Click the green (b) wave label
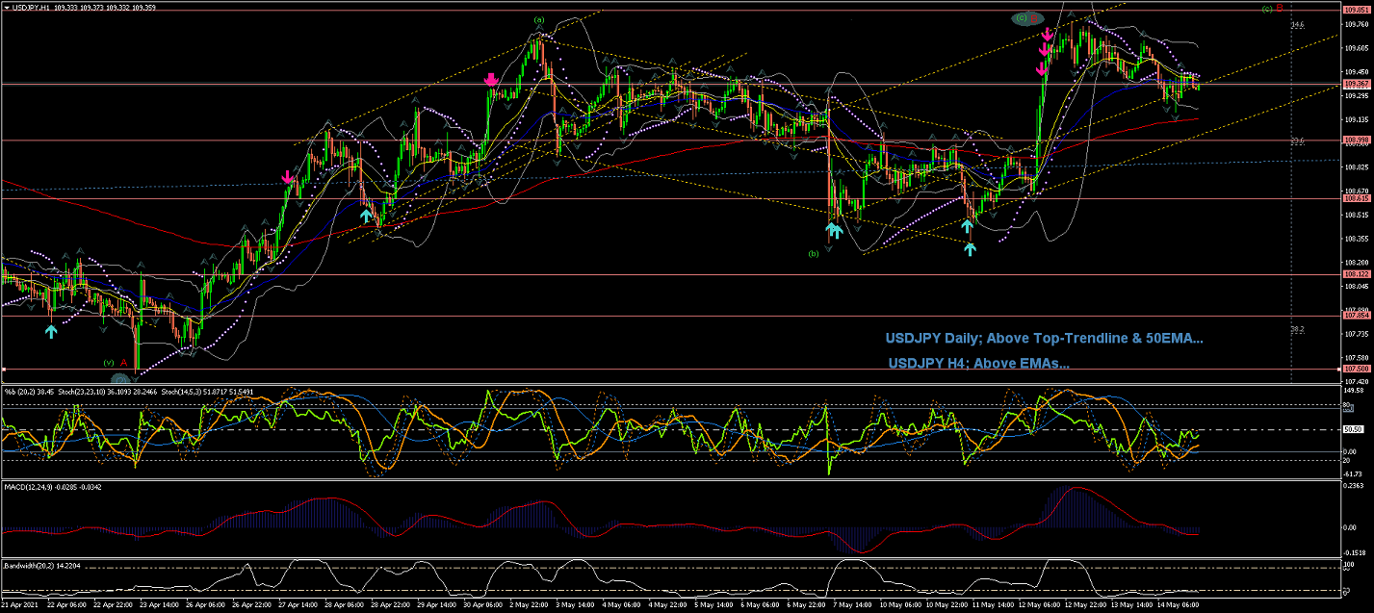Image resolution: width=1374 pixels, height=613 pixels. click(x=814, y=253)
